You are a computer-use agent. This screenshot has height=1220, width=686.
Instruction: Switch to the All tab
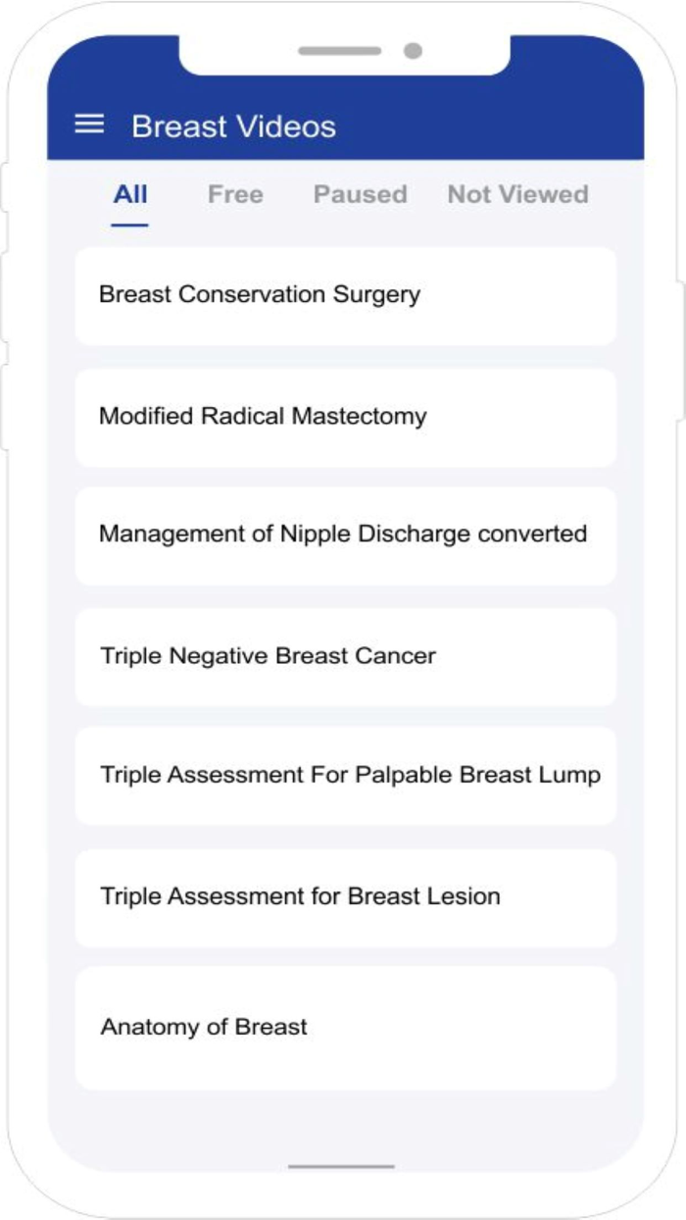pos(132,194)
